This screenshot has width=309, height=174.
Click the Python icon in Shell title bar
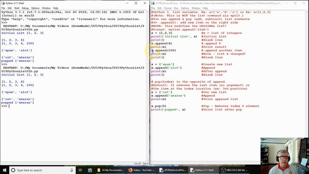tap(3, 3)
